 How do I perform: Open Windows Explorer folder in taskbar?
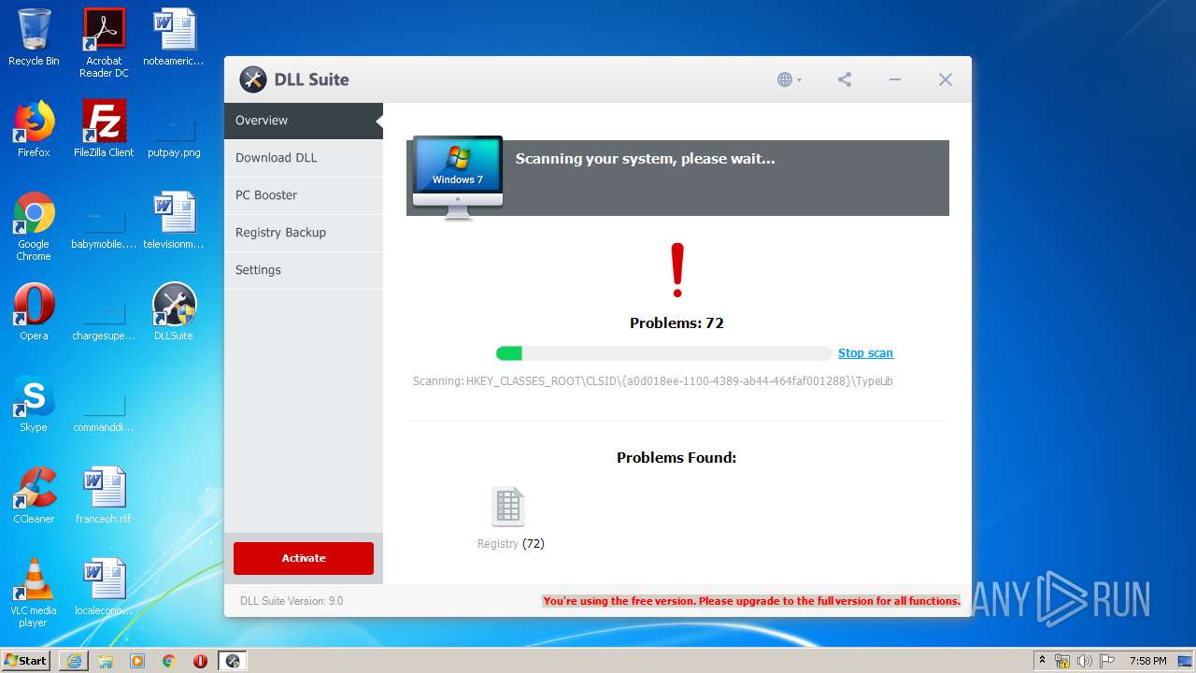pos(106,660)
